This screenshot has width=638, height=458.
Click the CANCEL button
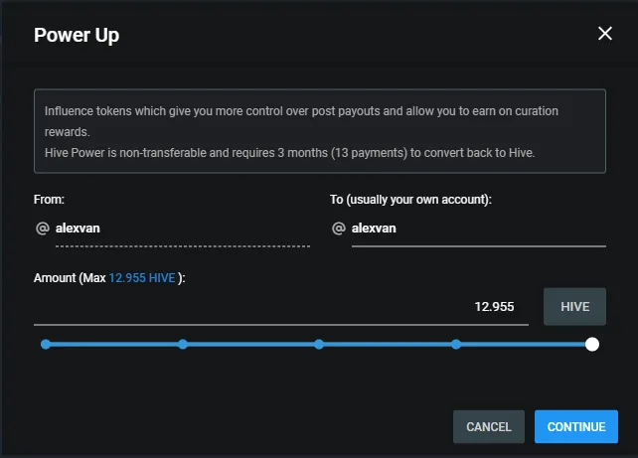tap(489, 426)
